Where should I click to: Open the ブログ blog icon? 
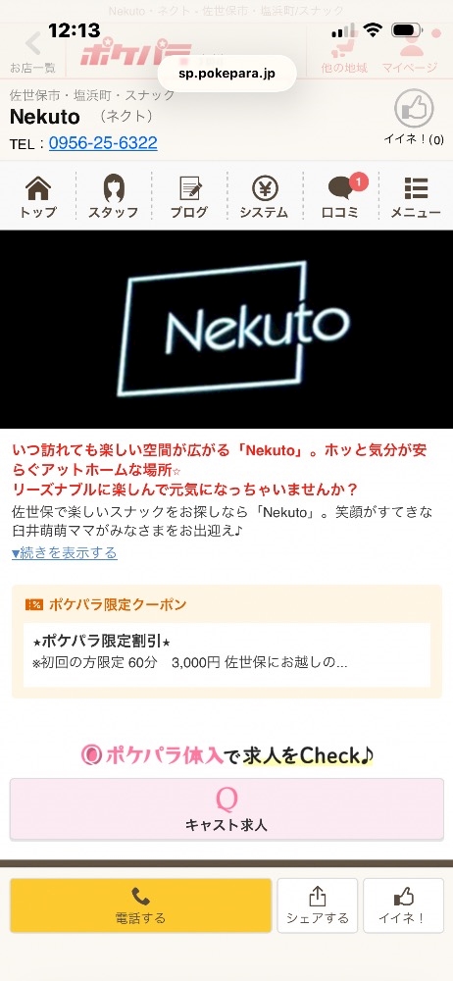click(189, 197)
